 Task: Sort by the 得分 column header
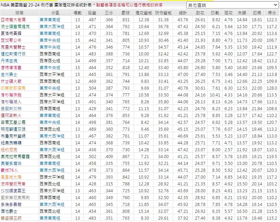point(272,13)
